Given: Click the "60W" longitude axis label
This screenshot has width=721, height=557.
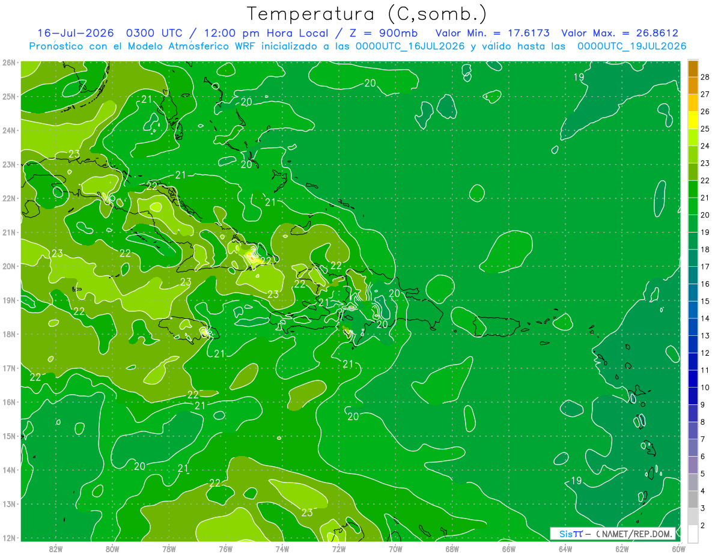Looking at the screenshot, I should pos(678,549).
